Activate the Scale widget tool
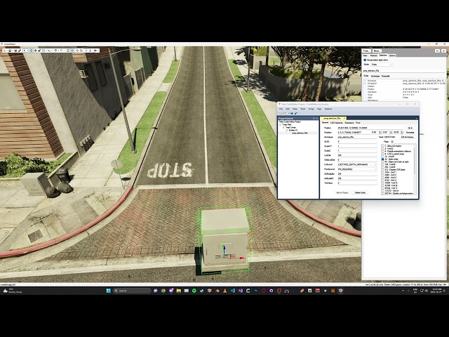449x337 pixels. pyautogui.click(x=39, y=51)
